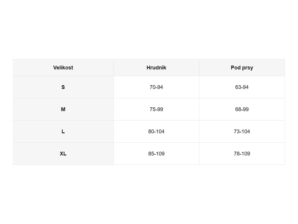Select the L size row label
298x224 pixels.
click(x=63, y=132)
